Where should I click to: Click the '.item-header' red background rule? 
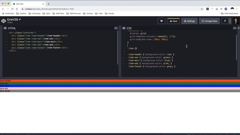[x=151, y=54]
